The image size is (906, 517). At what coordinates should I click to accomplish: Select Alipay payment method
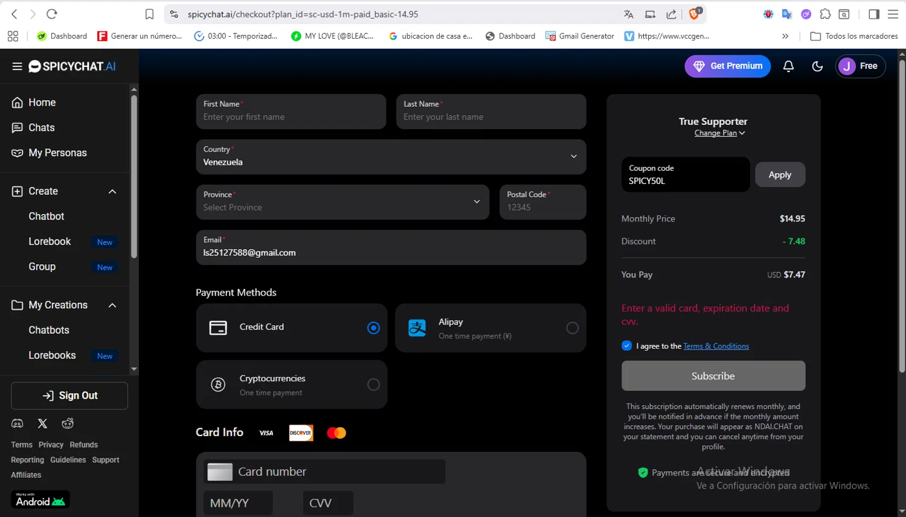[490, 328]
